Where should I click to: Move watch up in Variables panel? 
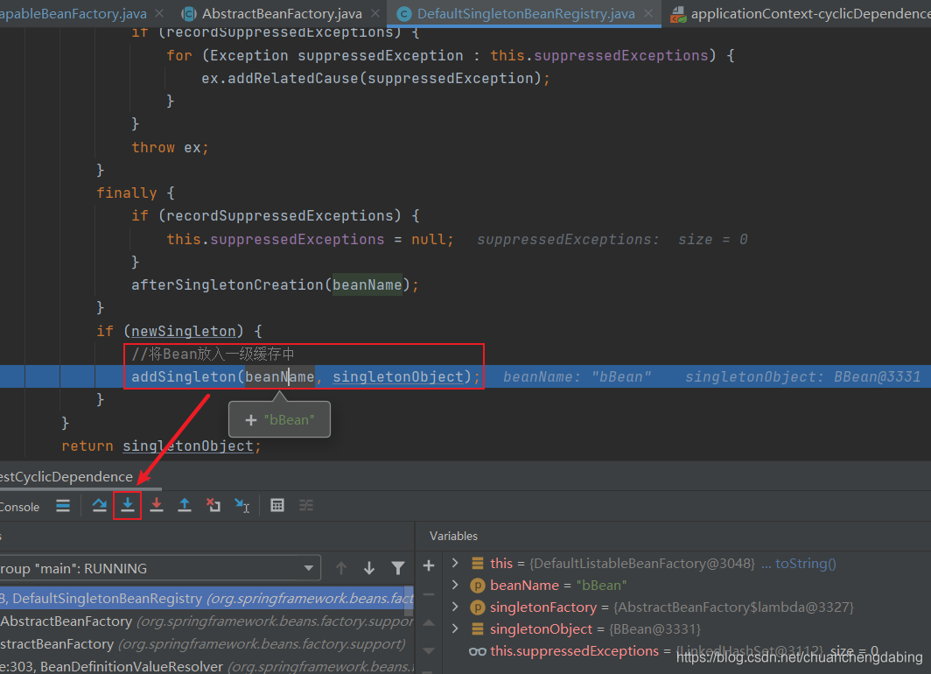[x=429, y=623]
